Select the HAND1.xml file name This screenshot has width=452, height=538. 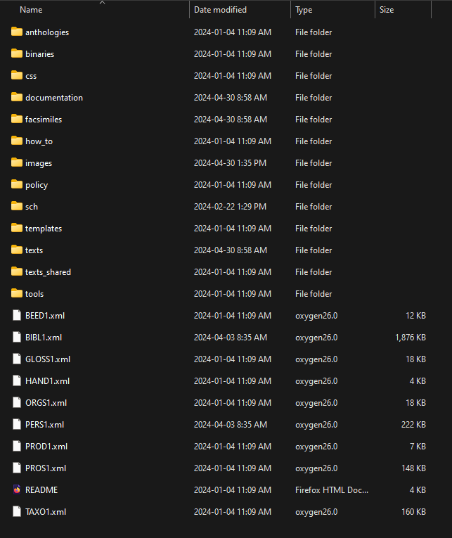(x=47, y=381)
